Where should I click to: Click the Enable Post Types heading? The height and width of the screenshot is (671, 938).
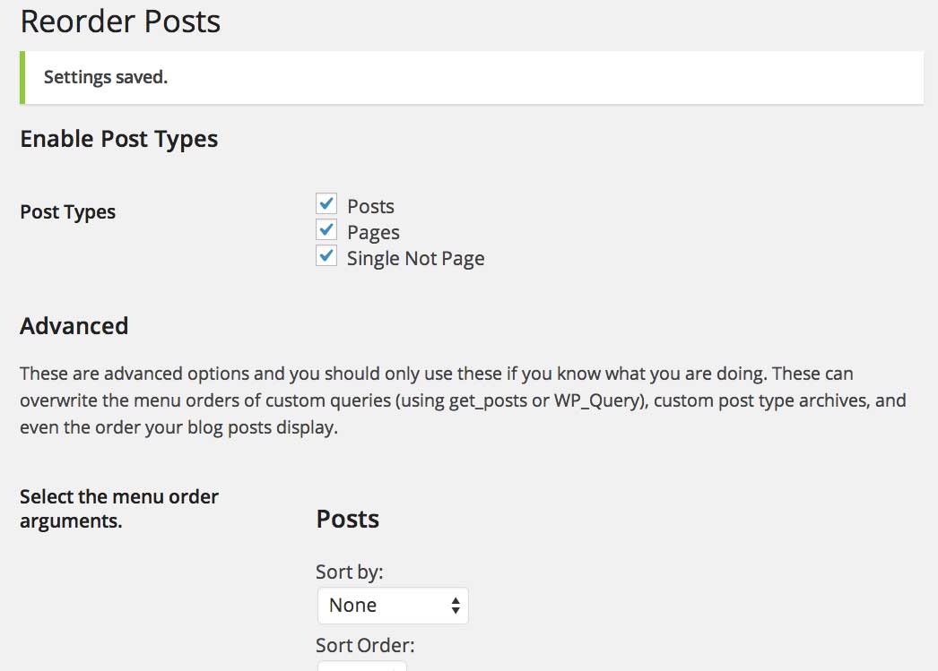pos(119,139)
